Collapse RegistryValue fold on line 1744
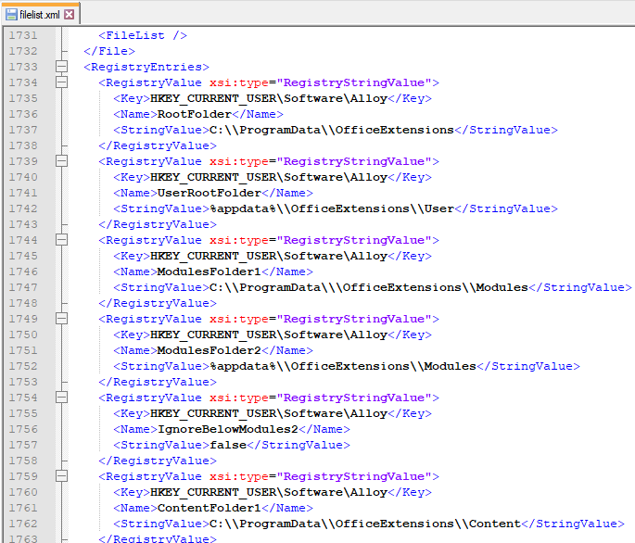Image resolution: width=635 pixels, height=543 pixels. point(61,240)
